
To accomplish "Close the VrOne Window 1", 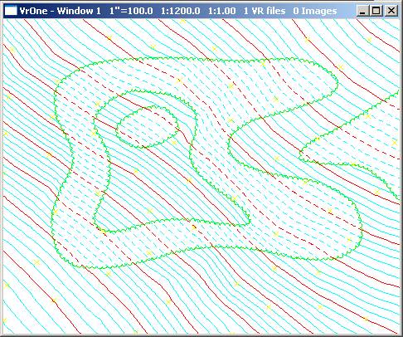I will [391, 11].
